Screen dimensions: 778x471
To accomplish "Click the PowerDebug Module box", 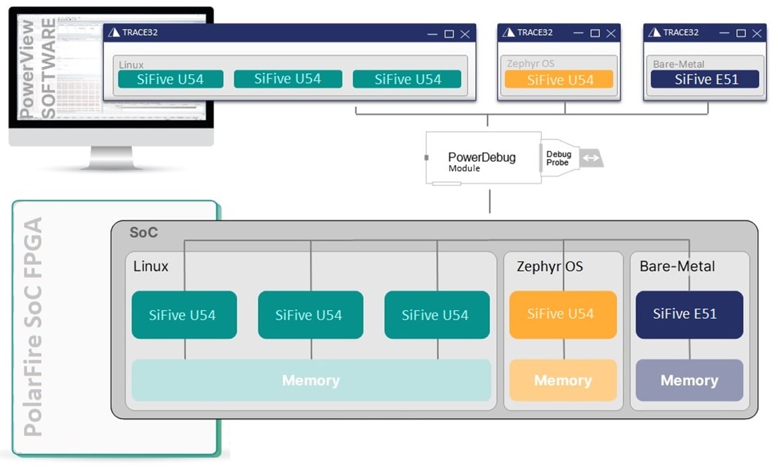I will 483,158.
